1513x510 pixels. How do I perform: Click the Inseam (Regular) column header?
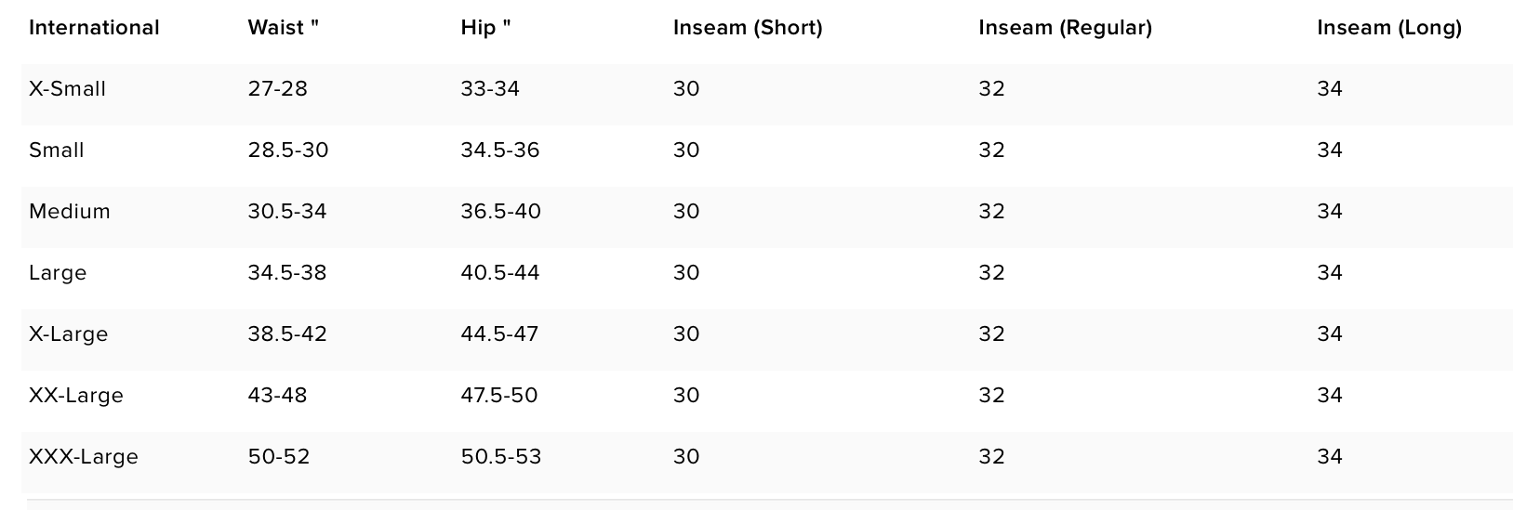[1065, 28]
